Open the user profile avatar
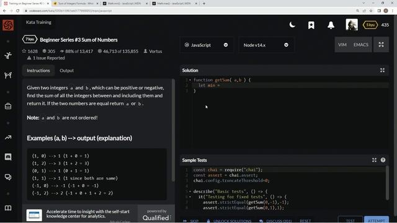This screenshot has width=397, height=223. (352, 25)
